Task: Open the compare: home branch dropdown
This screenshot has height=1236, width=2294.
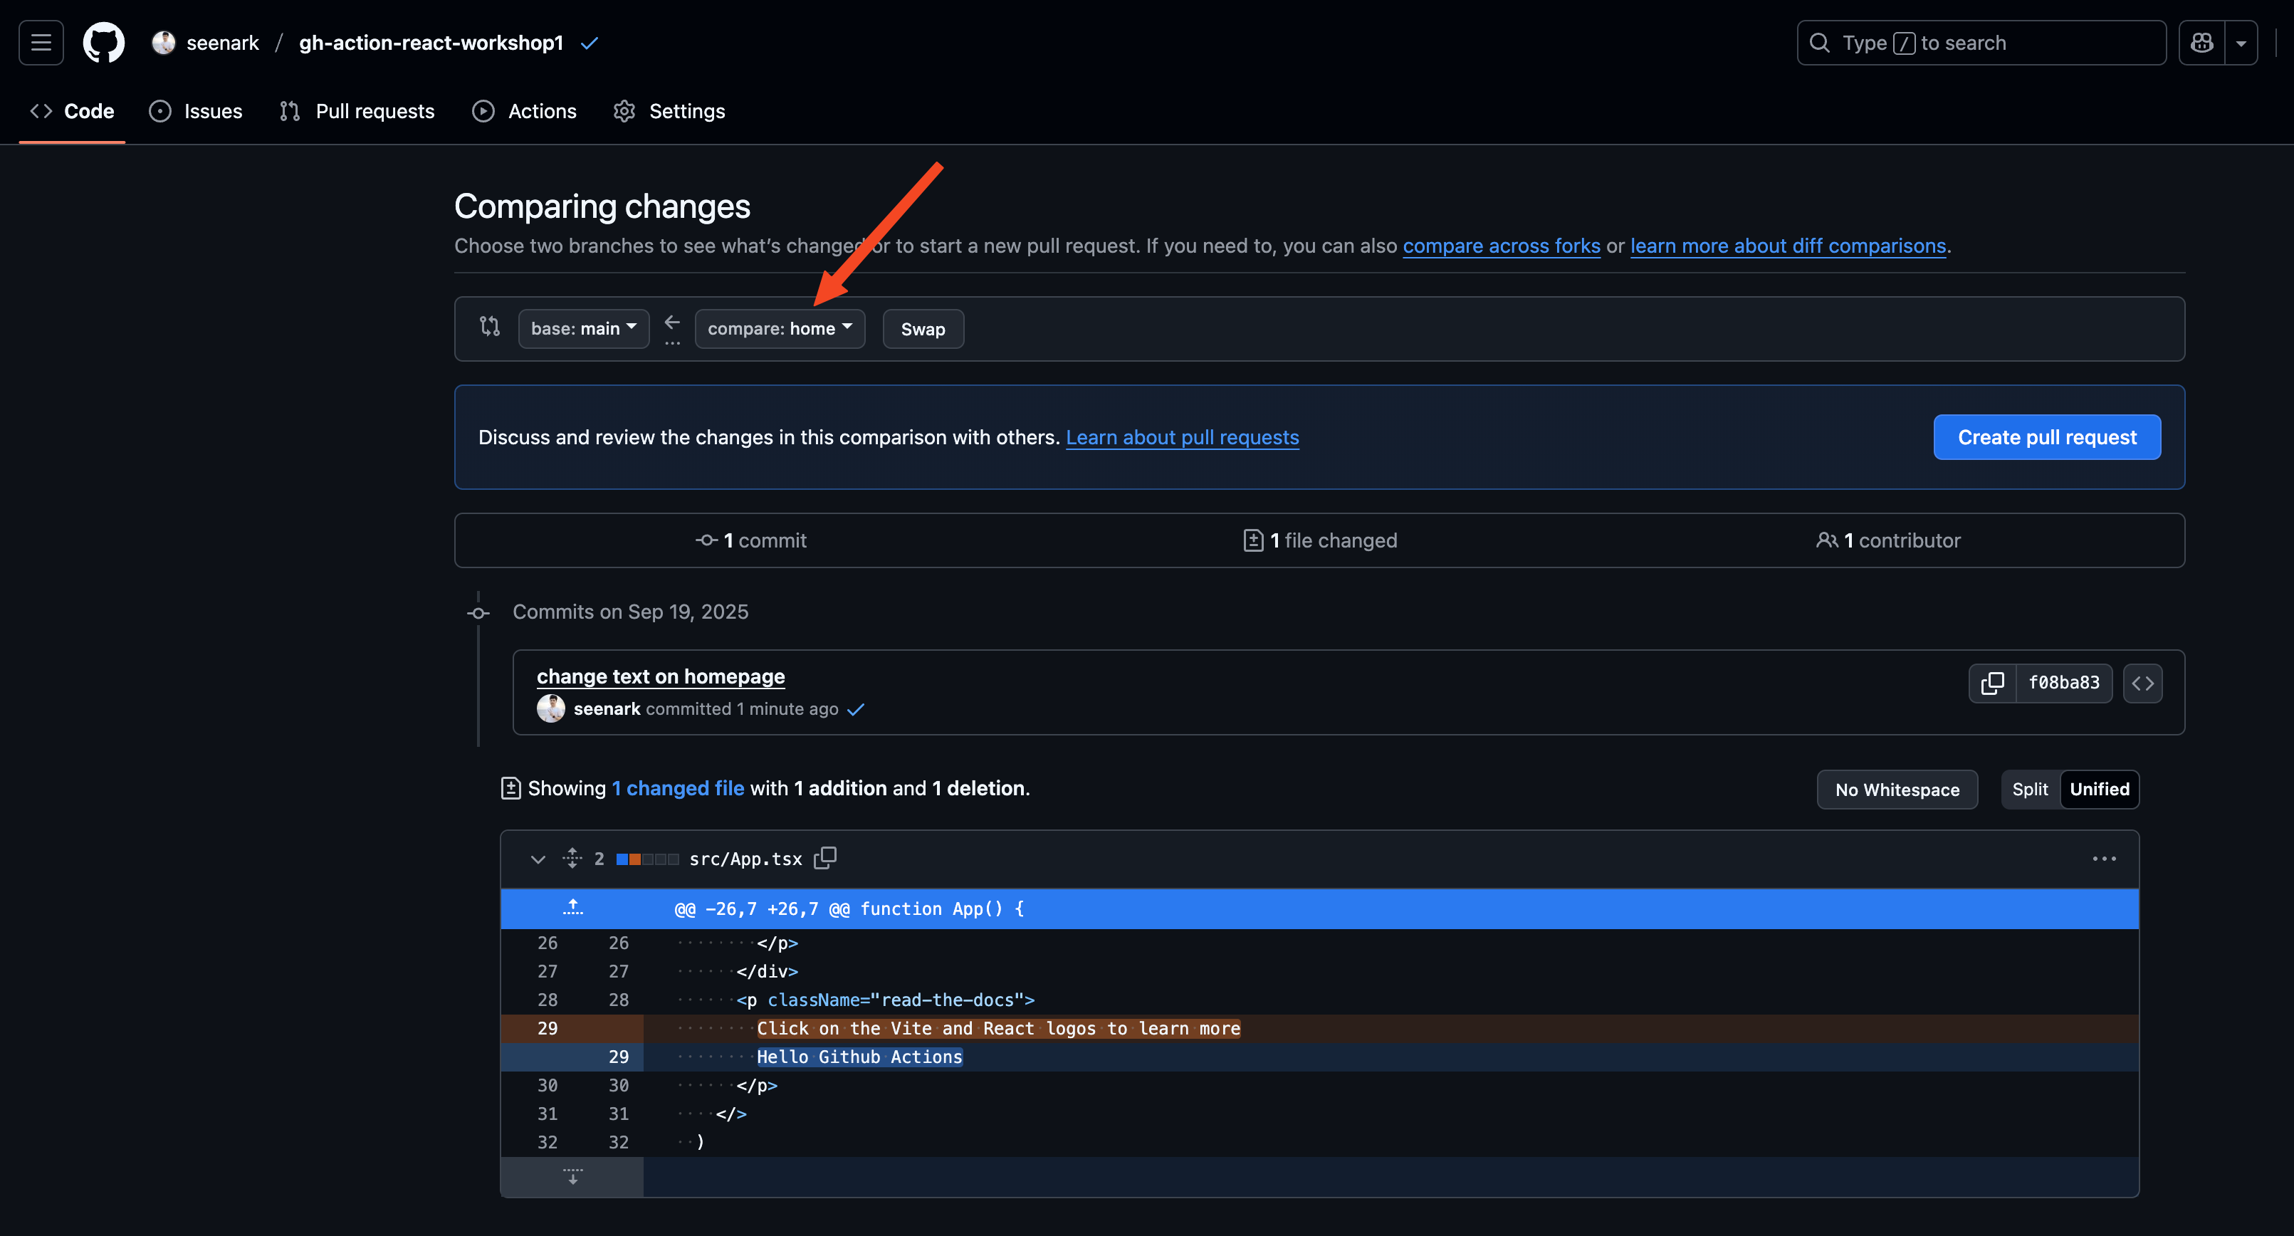Action: tap(779, 329)
